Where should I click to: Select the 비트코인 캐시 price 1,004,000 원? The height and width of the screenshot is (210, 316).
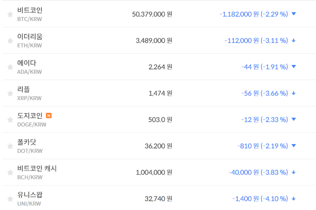154,172
